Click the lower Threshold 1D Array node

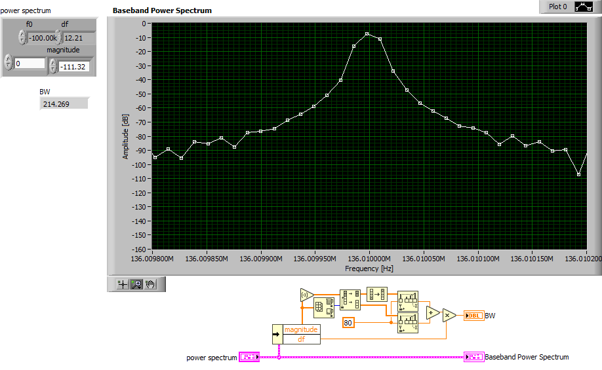coord(408,323)
